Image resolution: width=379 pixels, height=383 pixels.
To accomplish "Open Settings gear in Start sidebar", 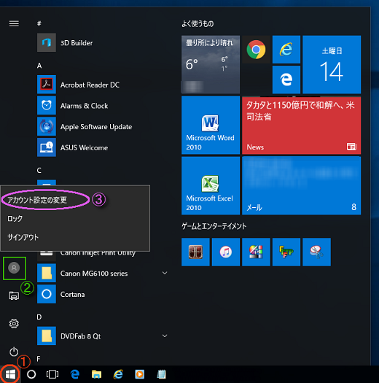I will pos(14,324).
